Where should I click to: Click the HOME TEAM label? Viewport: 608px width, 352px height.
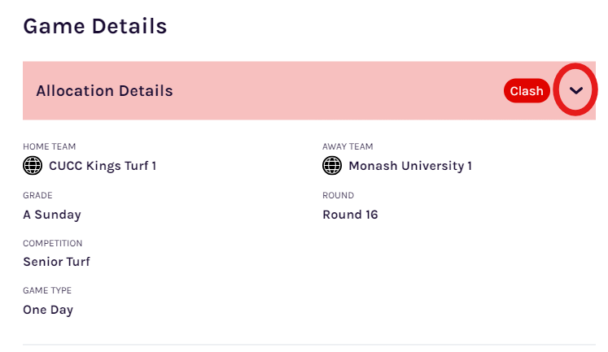click(50, 147)
